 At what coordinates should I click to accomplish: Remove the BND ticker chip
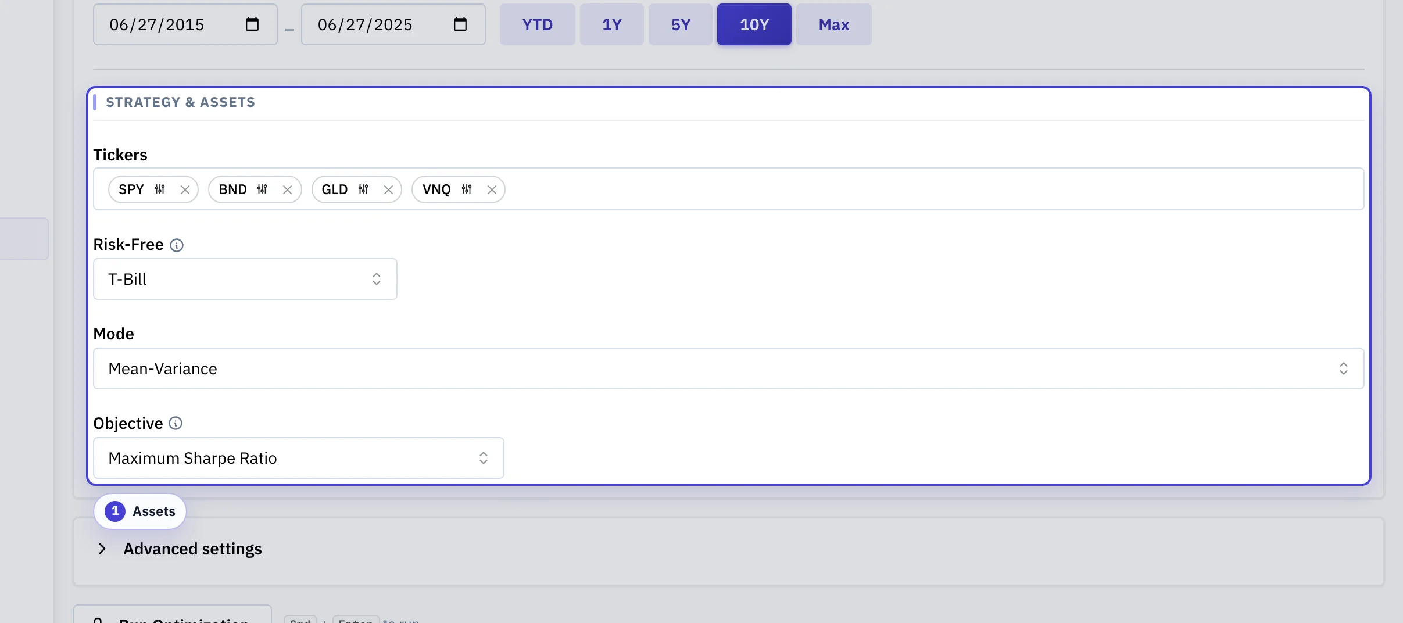[x=287, y=189]
